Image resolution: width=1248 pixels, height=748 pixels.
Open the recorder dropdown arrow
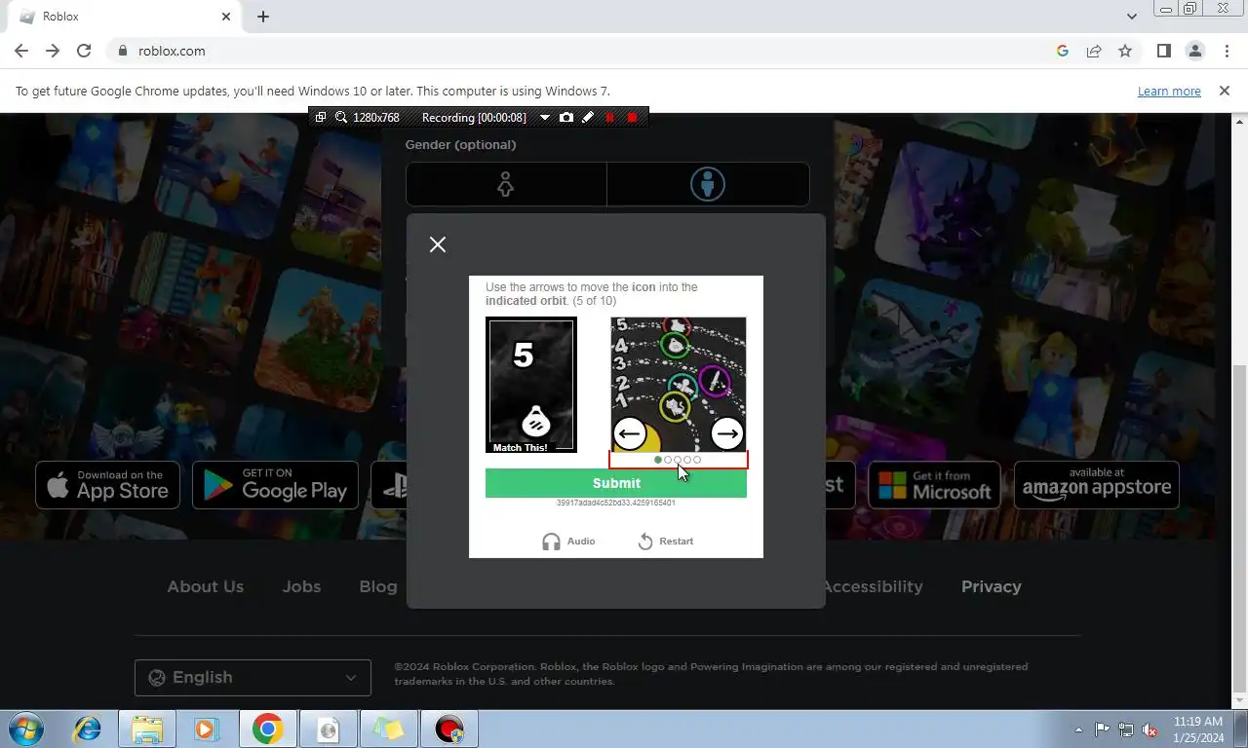pyautogui.click(x=545, y=118)
